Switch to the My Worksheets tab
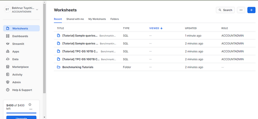This screenshot has height=119, width=258. [97, 19]
